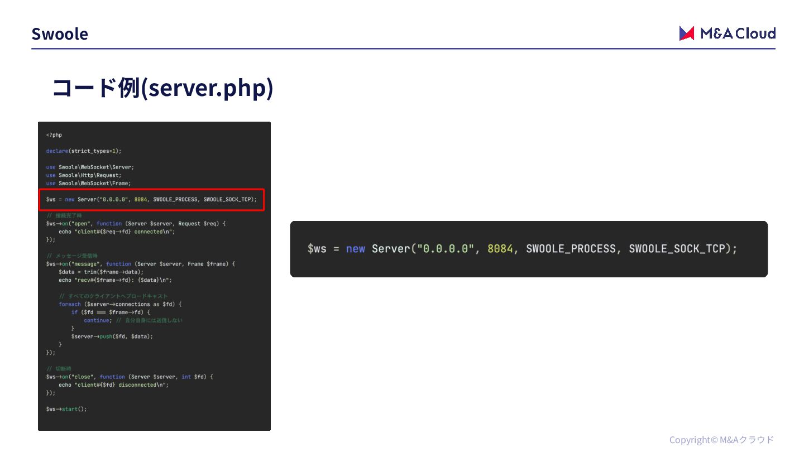Click the comment "// 接続完了時"

pyautogui.click(x=64, y=215)
